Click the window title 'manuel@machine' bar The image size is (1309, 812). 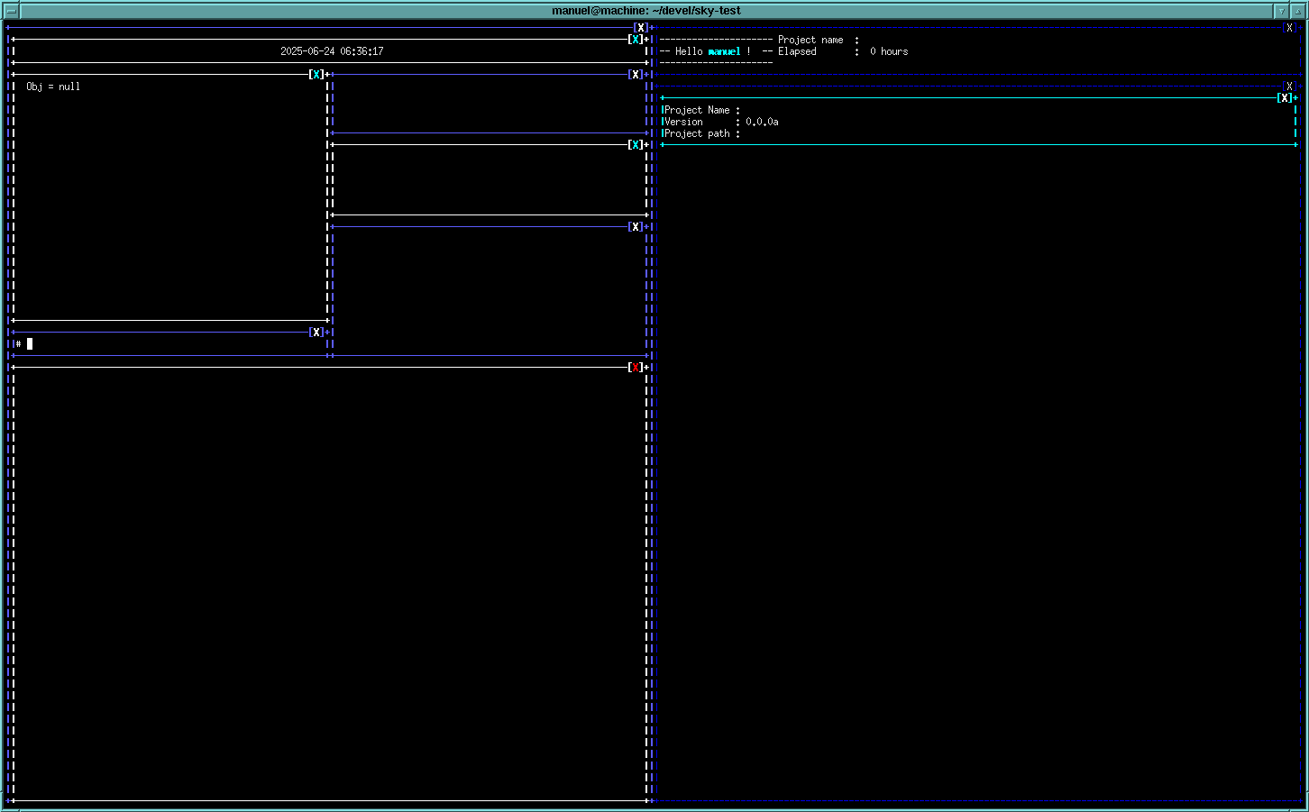(645, 11)
